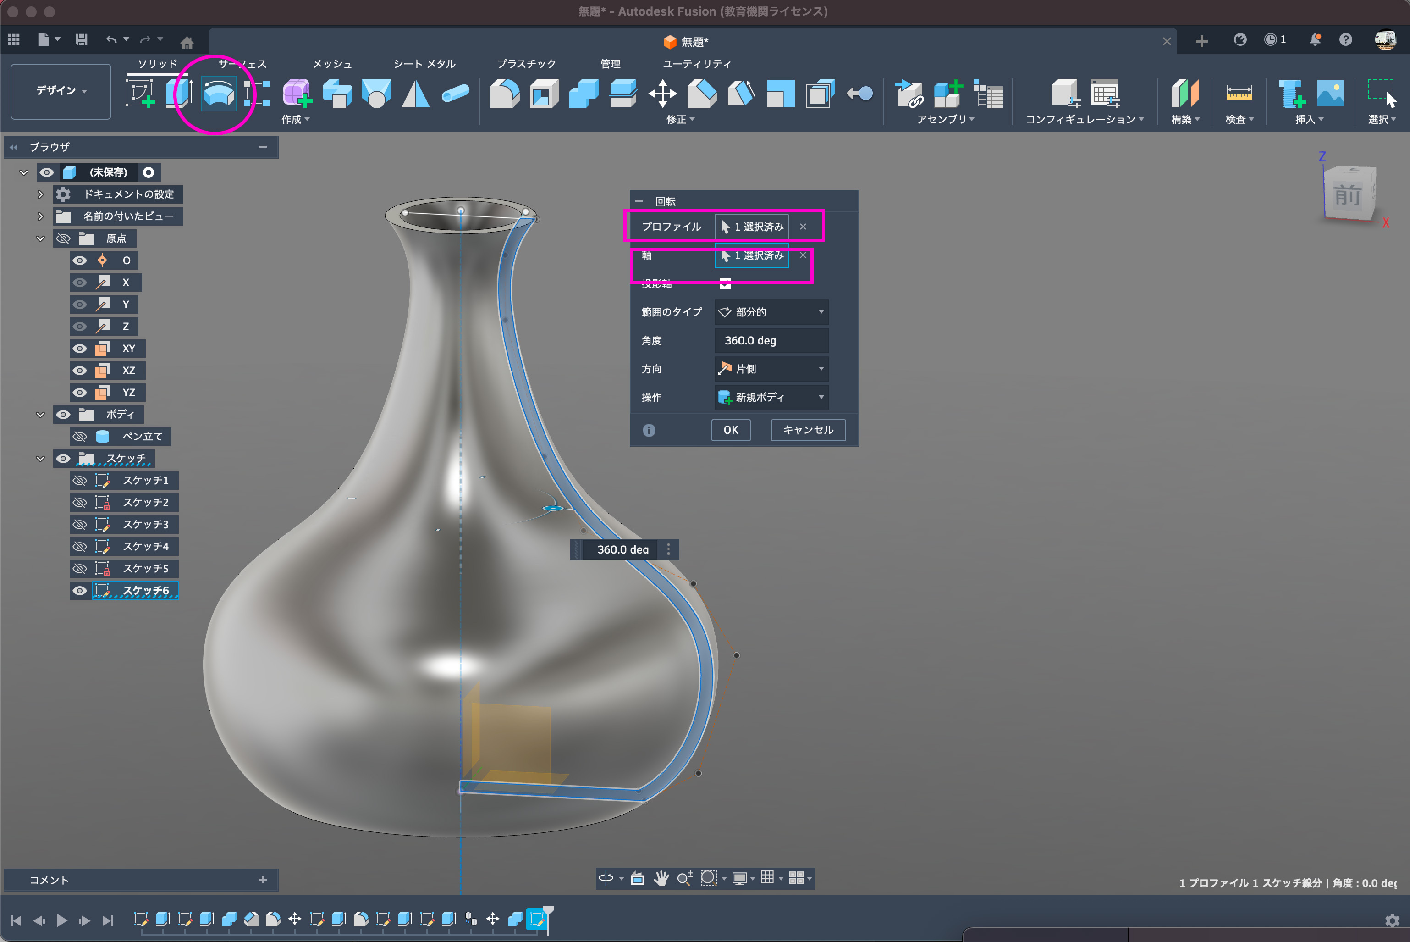Viewport: 1410px width, 942px height.
Task: Click the Shell tool icon
Action: pos(544,94)
